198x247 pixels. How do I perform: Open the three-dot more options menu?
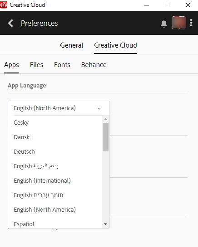[x=191, y=23]
